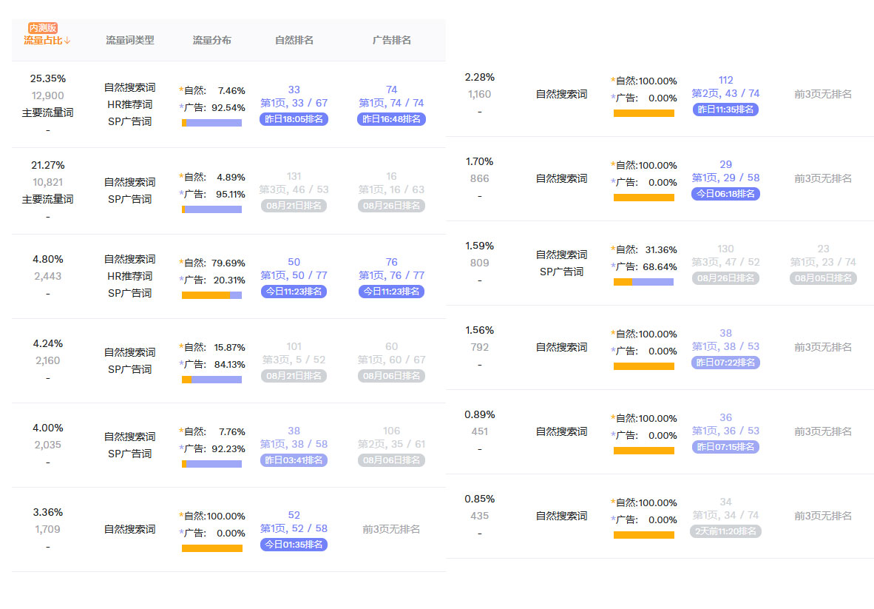This screenshot has width=874, height=609.
Task: Open the 第2页, 43 / 74 rank link
Action: point(725,94)
